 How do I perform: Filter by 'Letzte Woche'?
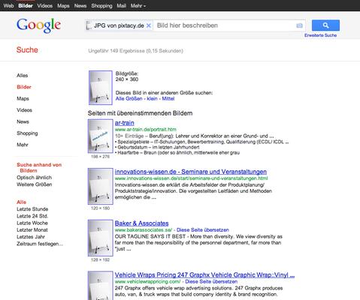coord(32,223)
